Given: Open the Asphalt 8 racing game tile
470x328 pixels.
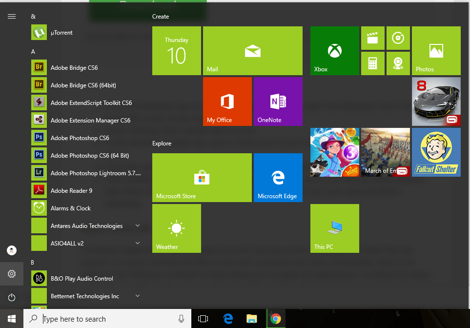Looking at the screenshot, I should [436, 102].
